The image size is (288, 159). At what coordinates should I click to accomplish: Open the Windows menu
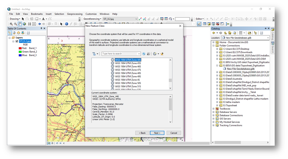click(104, 14)
